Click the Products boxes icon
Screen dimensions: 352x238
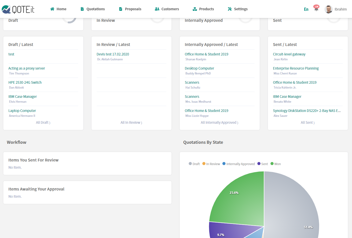(195, 9)
